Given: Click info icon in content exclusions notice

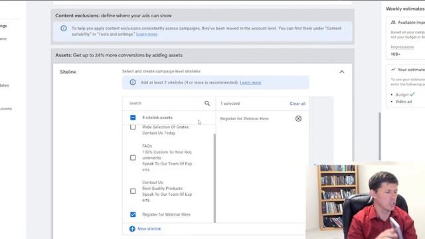Looking at the screenshot, I should 64,28.
